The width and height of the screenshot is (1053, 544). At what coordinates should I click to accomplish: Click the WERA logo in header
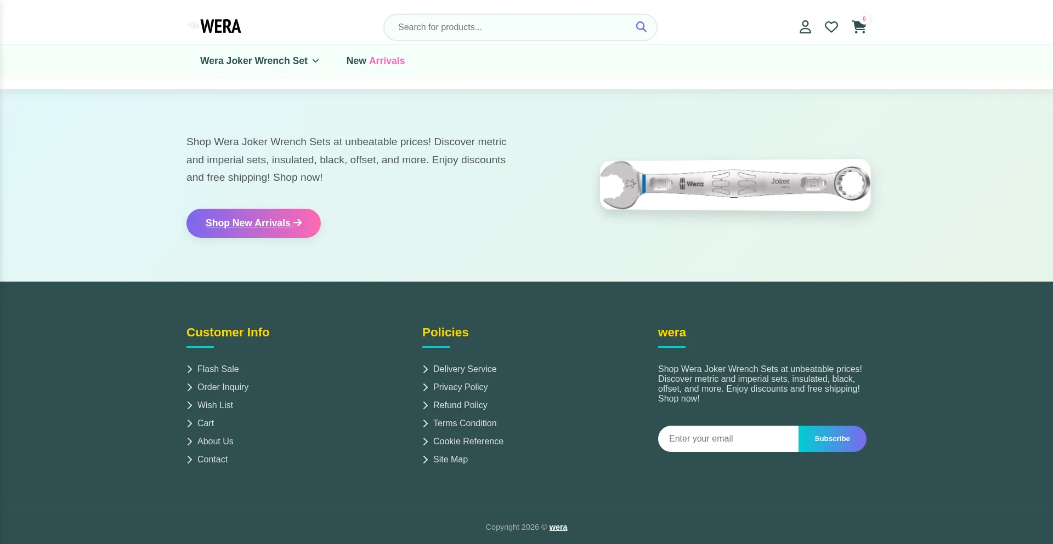pos(214,26)
